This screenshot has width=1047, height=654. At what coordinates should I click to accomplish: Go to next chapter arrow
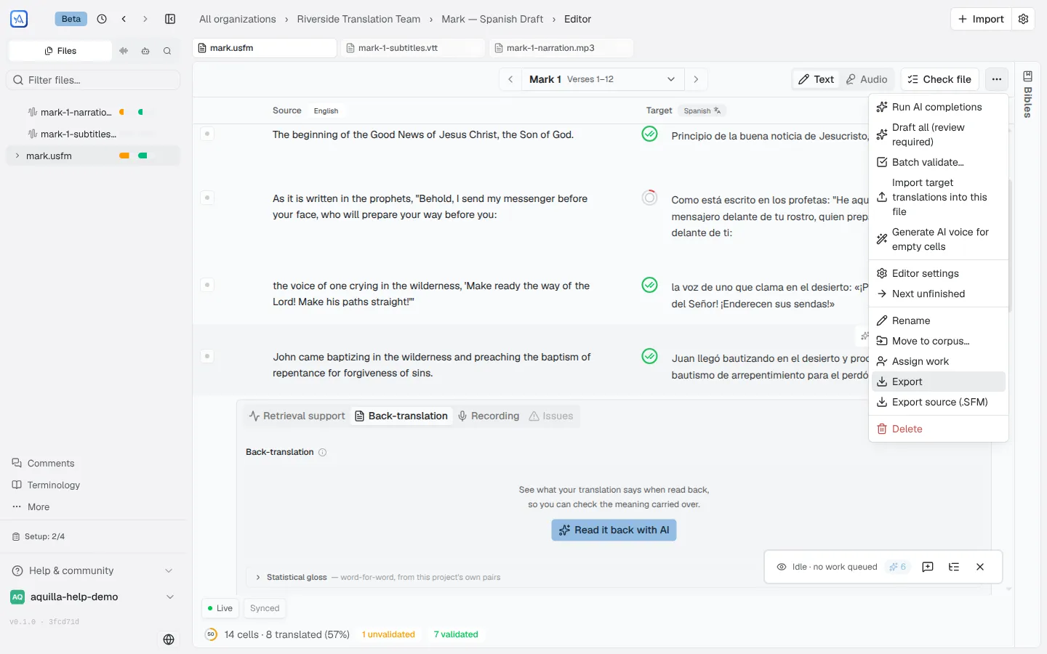tap(696, 79)
